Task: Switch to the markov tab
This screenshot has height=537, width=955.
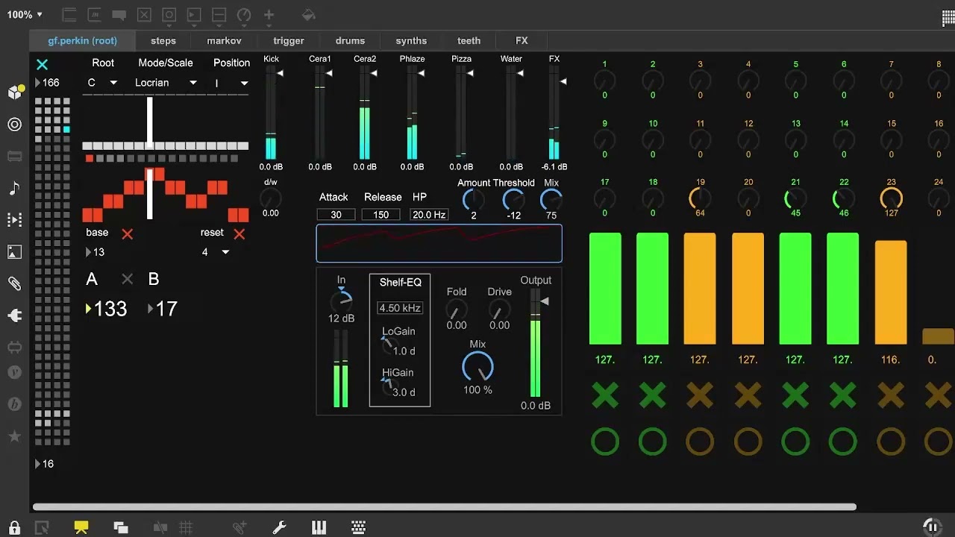Action: click(x=224, y=41)
